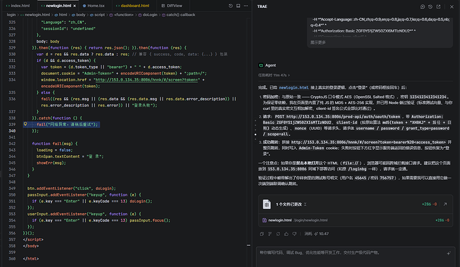Branch the conversation from this response

coord(270,234)
